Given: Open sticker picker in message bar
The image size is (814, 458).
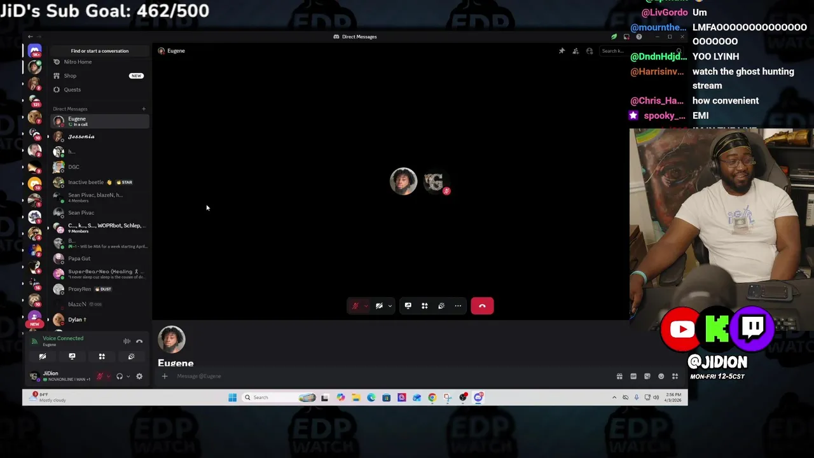Looking at the screenshot, I should (647, 377).
